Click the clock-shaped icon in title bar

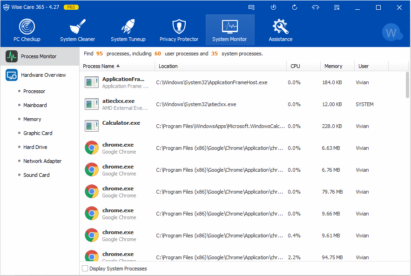click(x=273, y=7)
